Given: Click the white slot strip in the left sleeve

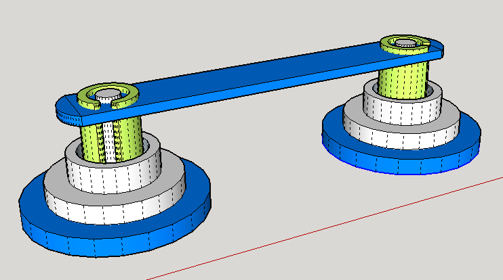Looking at the screenshot, I should (x=109, y=141).
